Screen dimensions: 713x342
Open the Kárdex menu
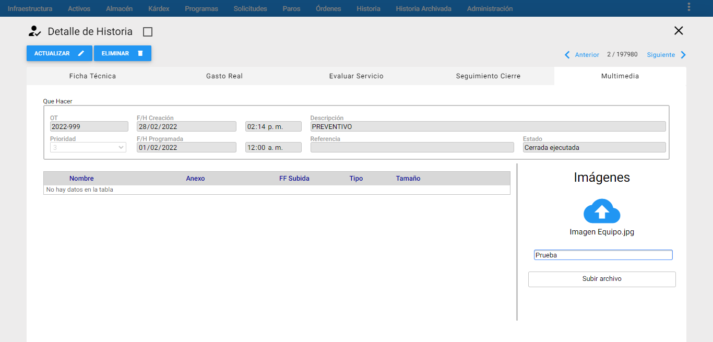159,8
